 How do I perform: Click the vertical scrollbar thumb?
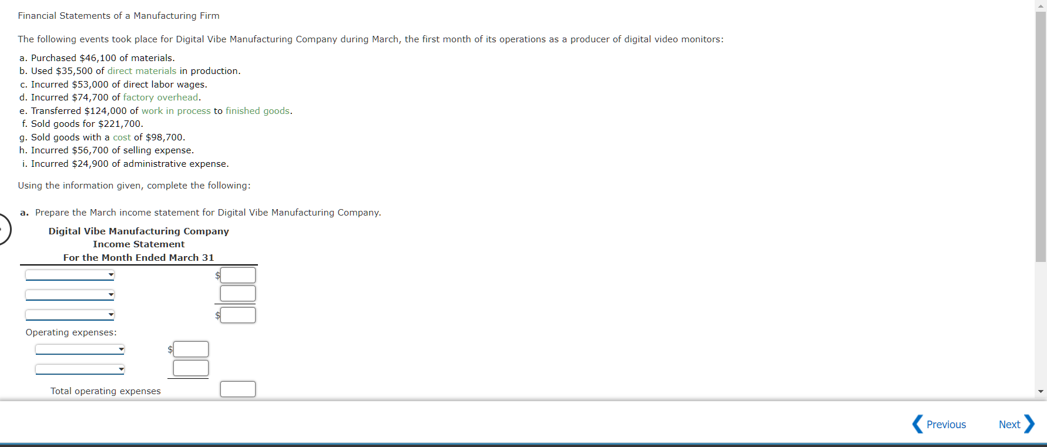point(1041,136)
